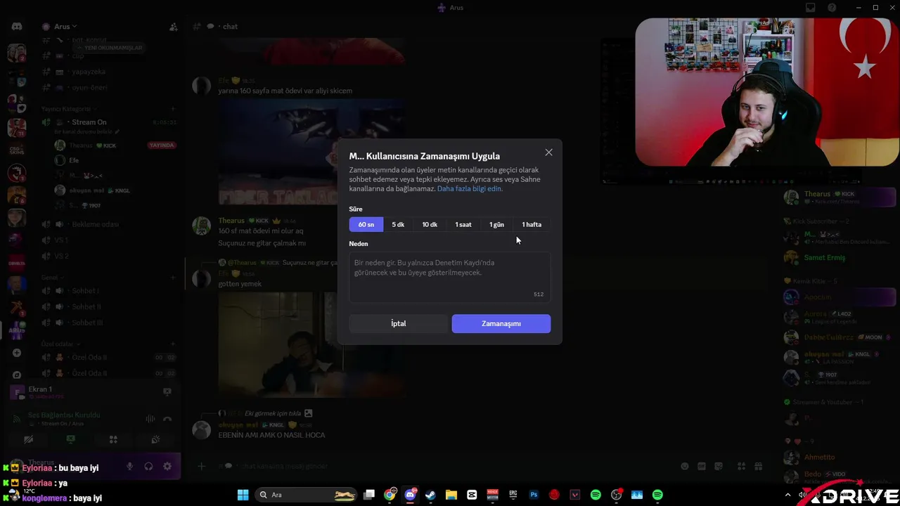Select the 1 gün timeout duration
This screenshot has width=900, height=506.
click(x=496, y=224)
